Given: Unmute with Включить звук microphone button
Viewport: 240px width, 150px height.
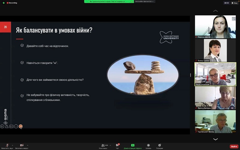Looking at the screenshot, I should [x=7, y=146].
